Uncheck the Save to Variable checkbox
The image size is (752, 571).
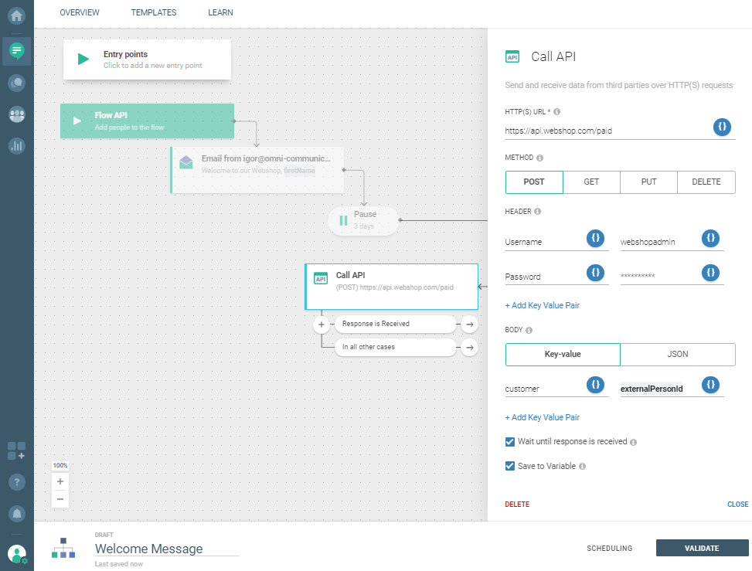510,466
